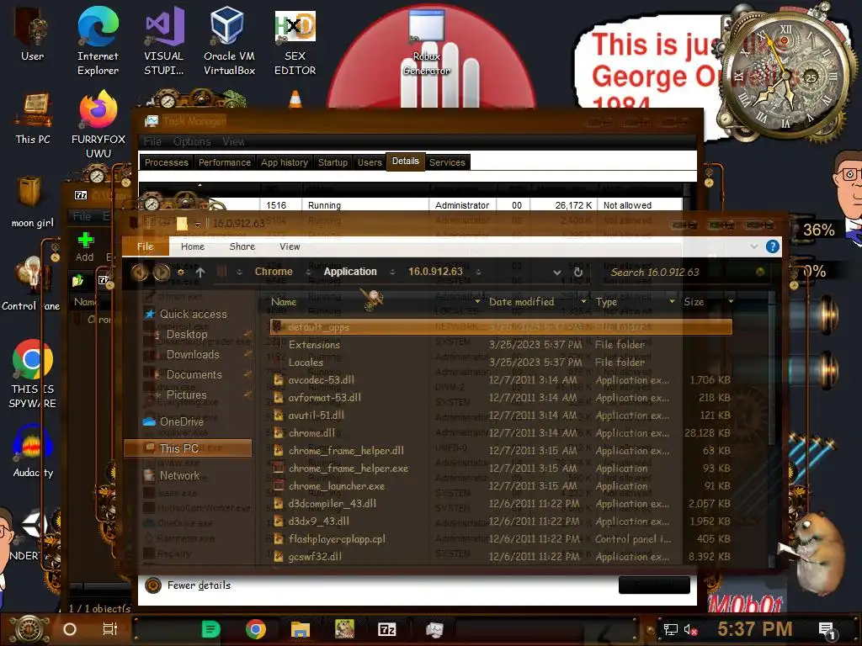Switch to the View ribbon tab
Image resolution: width=862 pixels, height=646 pixels.
pos(290,246)
